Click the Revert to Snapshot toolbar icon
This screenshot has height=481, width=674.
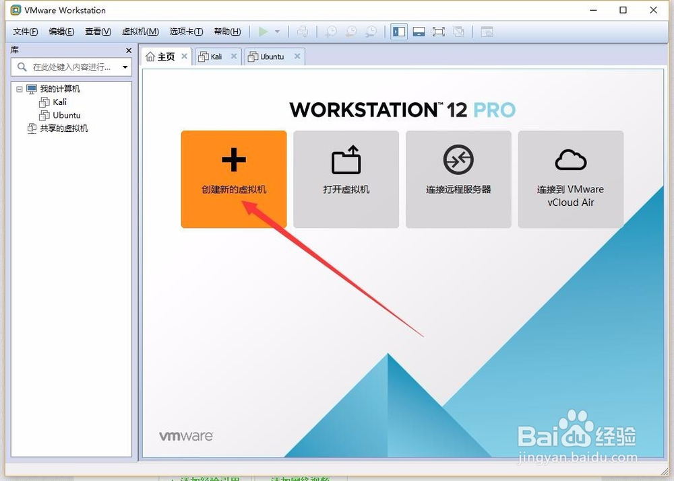pos(351,32)
